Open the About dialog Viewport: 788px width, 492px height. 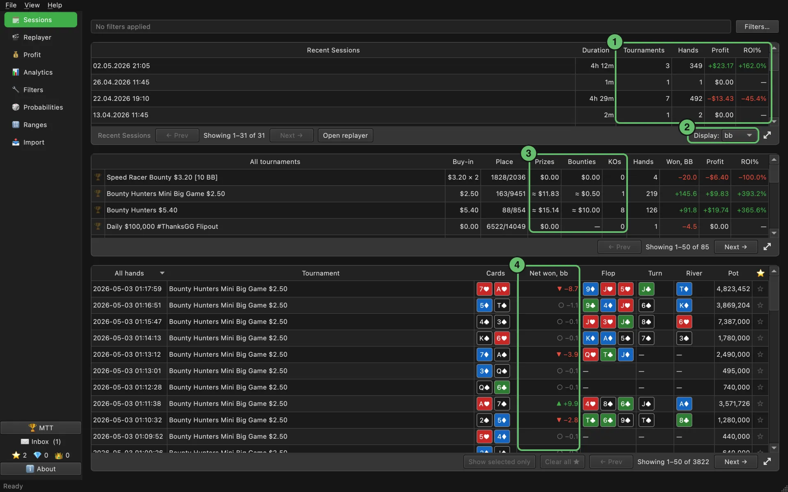click(x=41, y=469)
